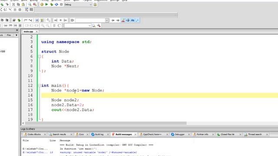The width and height of the screenshot is (278, 156).
Task: Close the Build messages tab
Action: pyautogui.click(x=136, y=134)
